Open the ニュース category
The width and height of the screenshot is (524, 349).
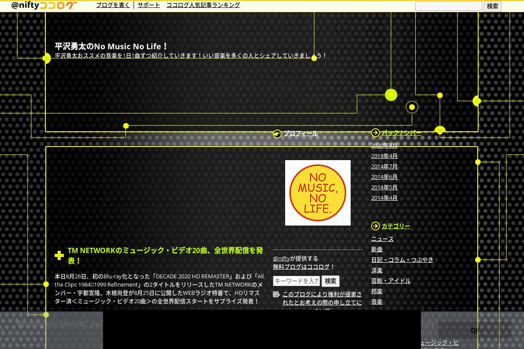(383, 239)
